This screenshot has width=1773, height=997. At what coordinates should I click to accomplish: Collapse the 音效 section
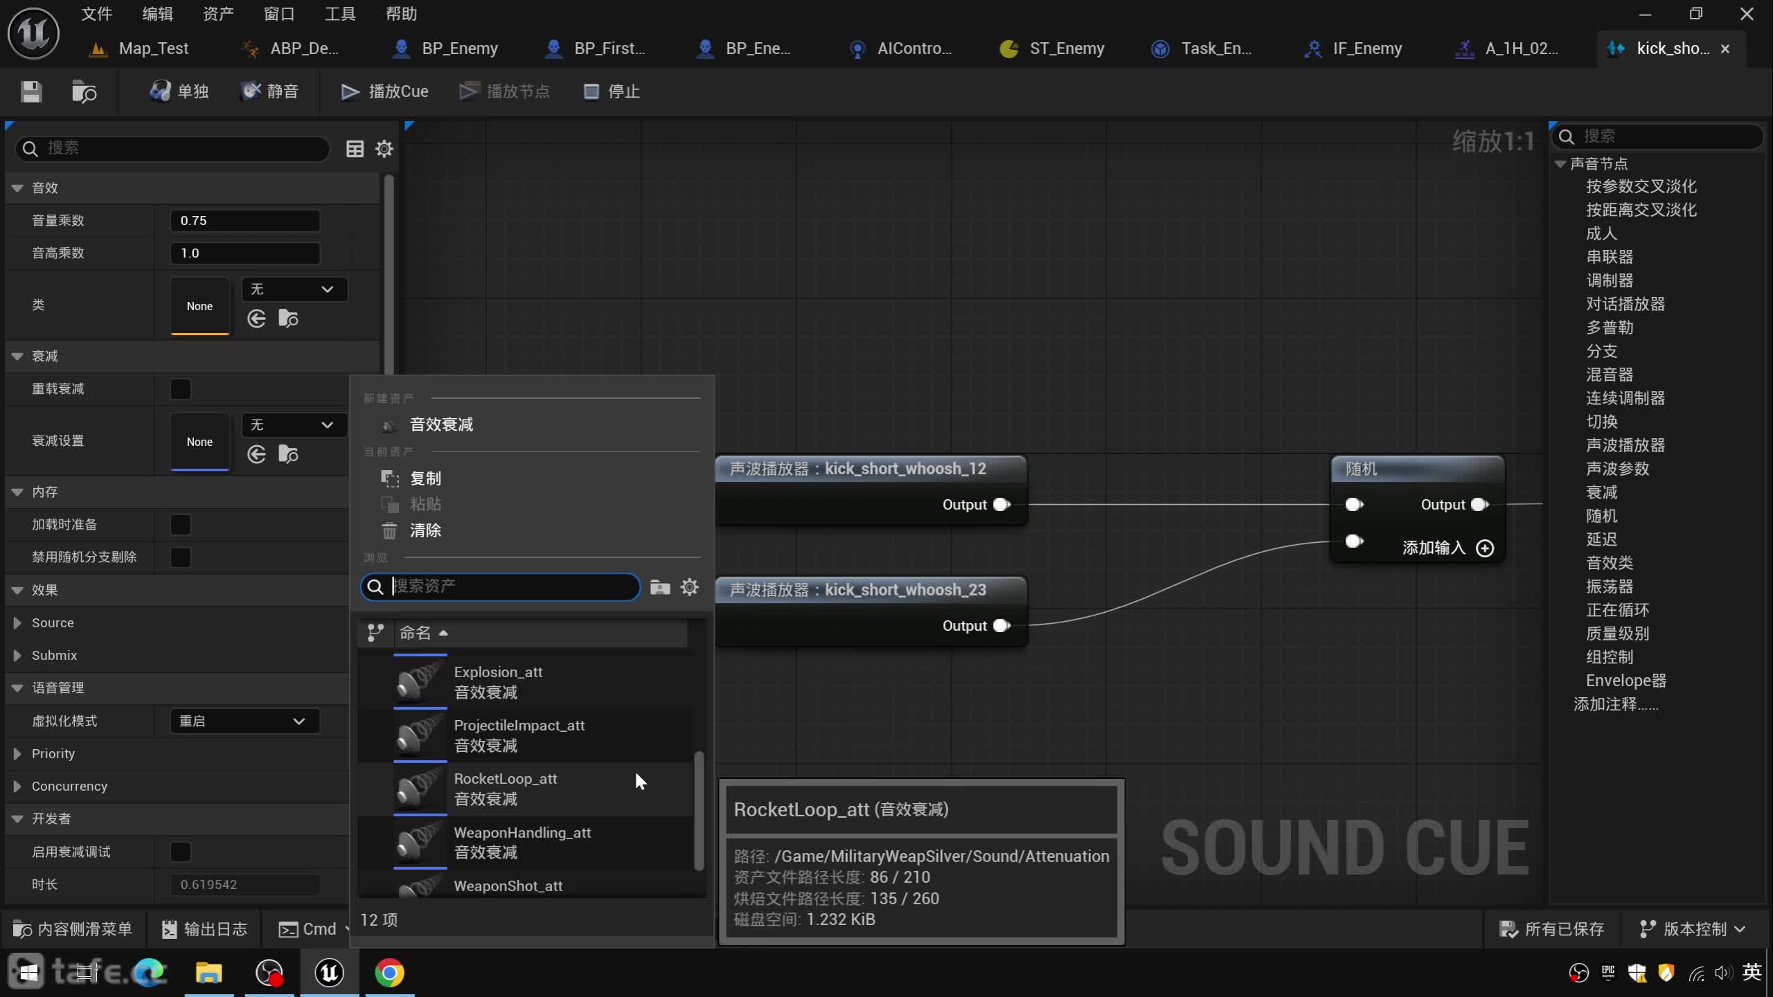[x=17, y=188]
